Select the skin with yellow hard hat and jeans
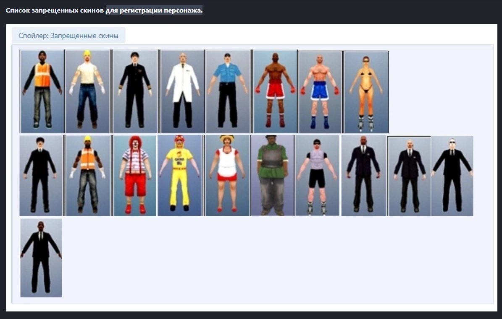502x319 pixels. [87, 91]
